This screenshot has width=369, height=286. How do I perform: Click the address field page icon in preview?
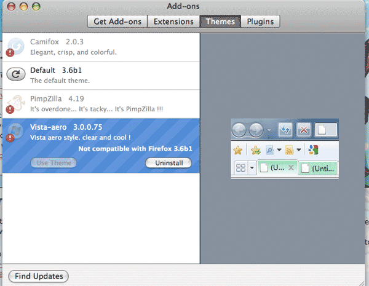322,130
